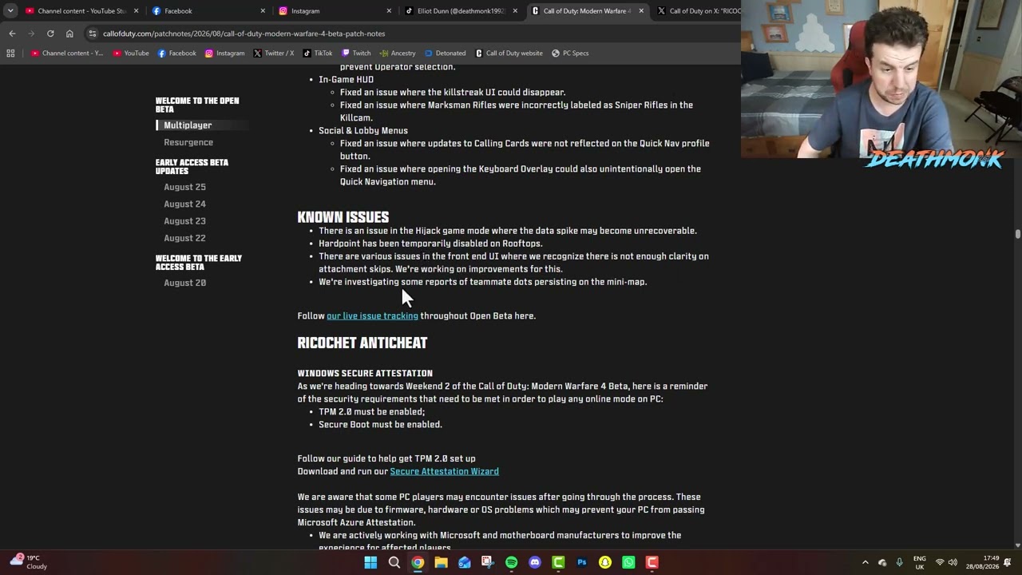Open Photoshop from the taskbar
The image size is (1022, 575).
581,562
